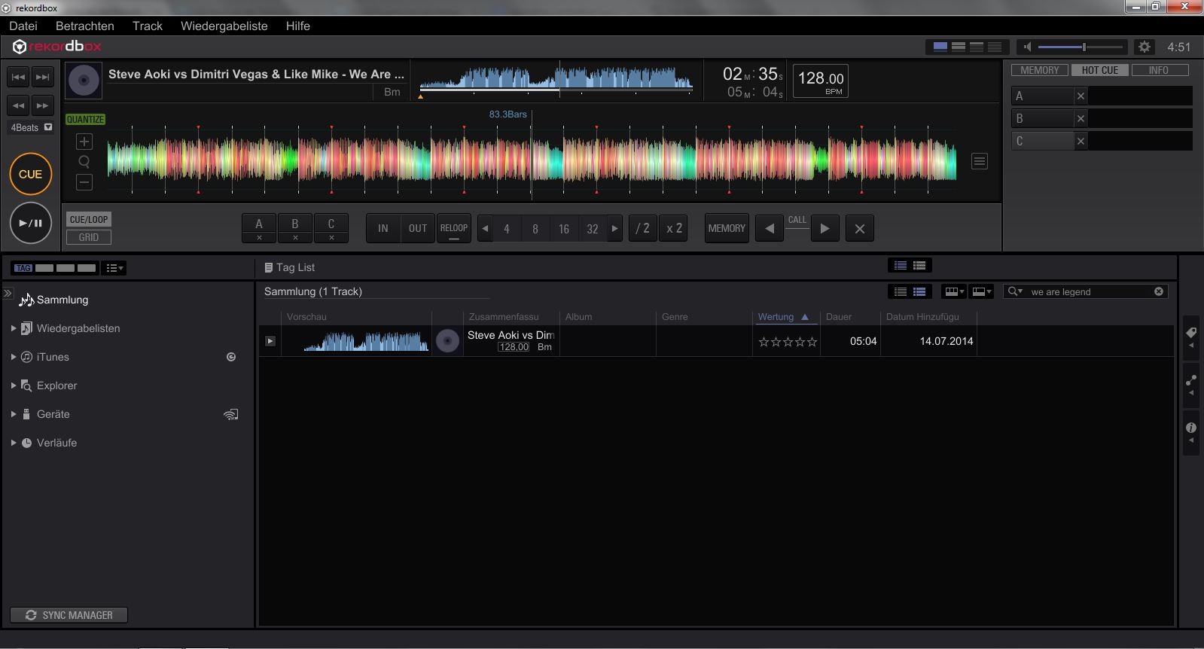Shift loop beat sizes left arrow

tap(486, 228)
